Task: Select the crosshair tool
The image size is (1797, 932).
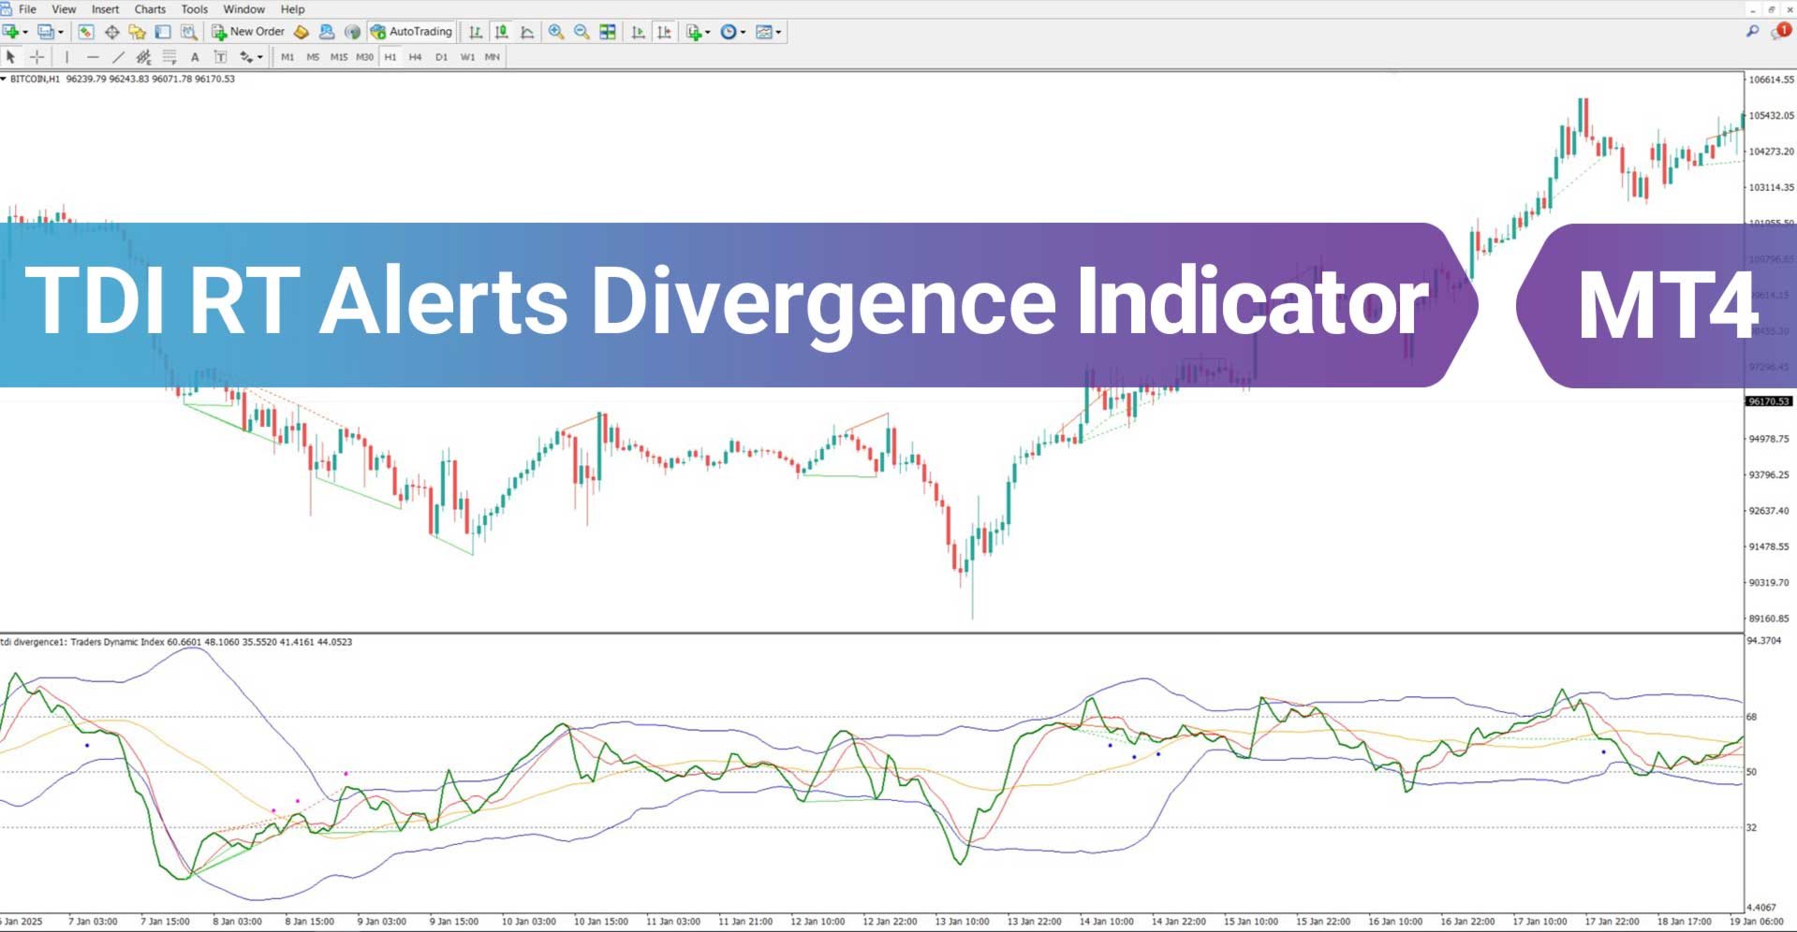Action: click(37, 57)
